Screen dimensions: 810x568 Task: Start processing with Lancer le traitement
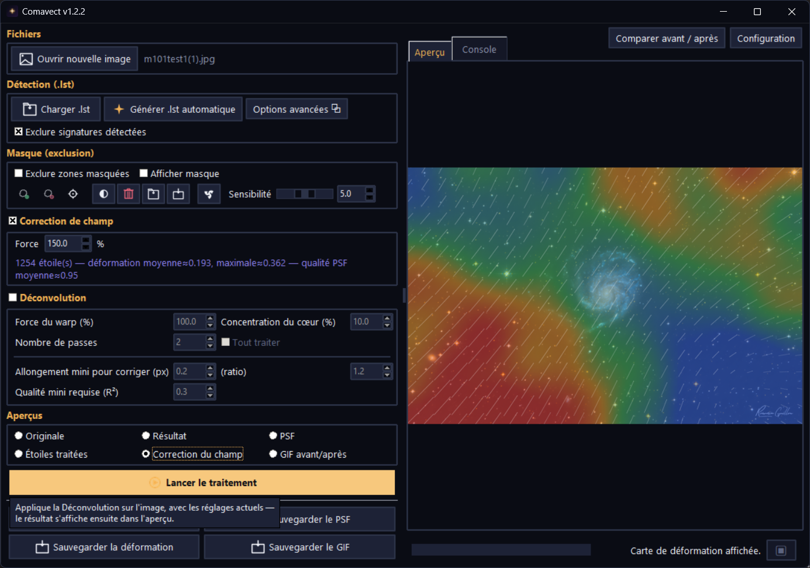(202, 483)
